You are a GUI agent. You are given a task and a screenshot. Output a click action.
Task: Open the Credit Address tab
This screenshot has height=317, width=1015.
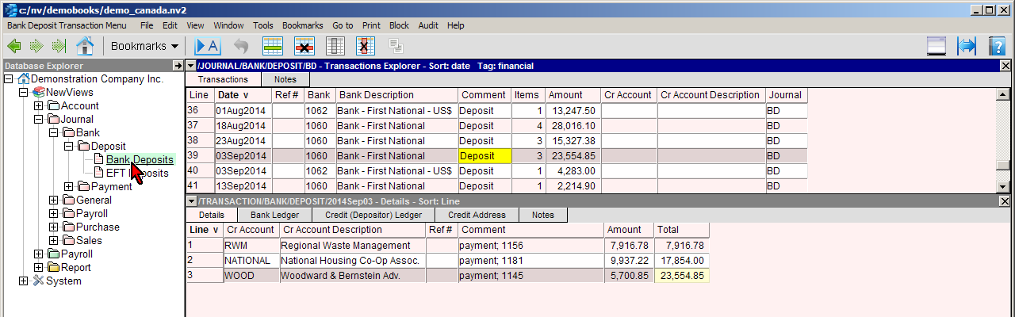476,215
